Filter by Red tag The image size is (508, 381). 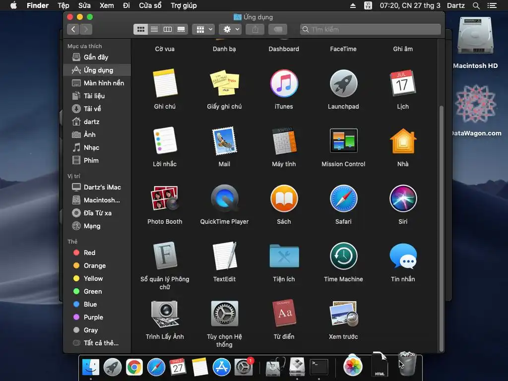[97, 253]
